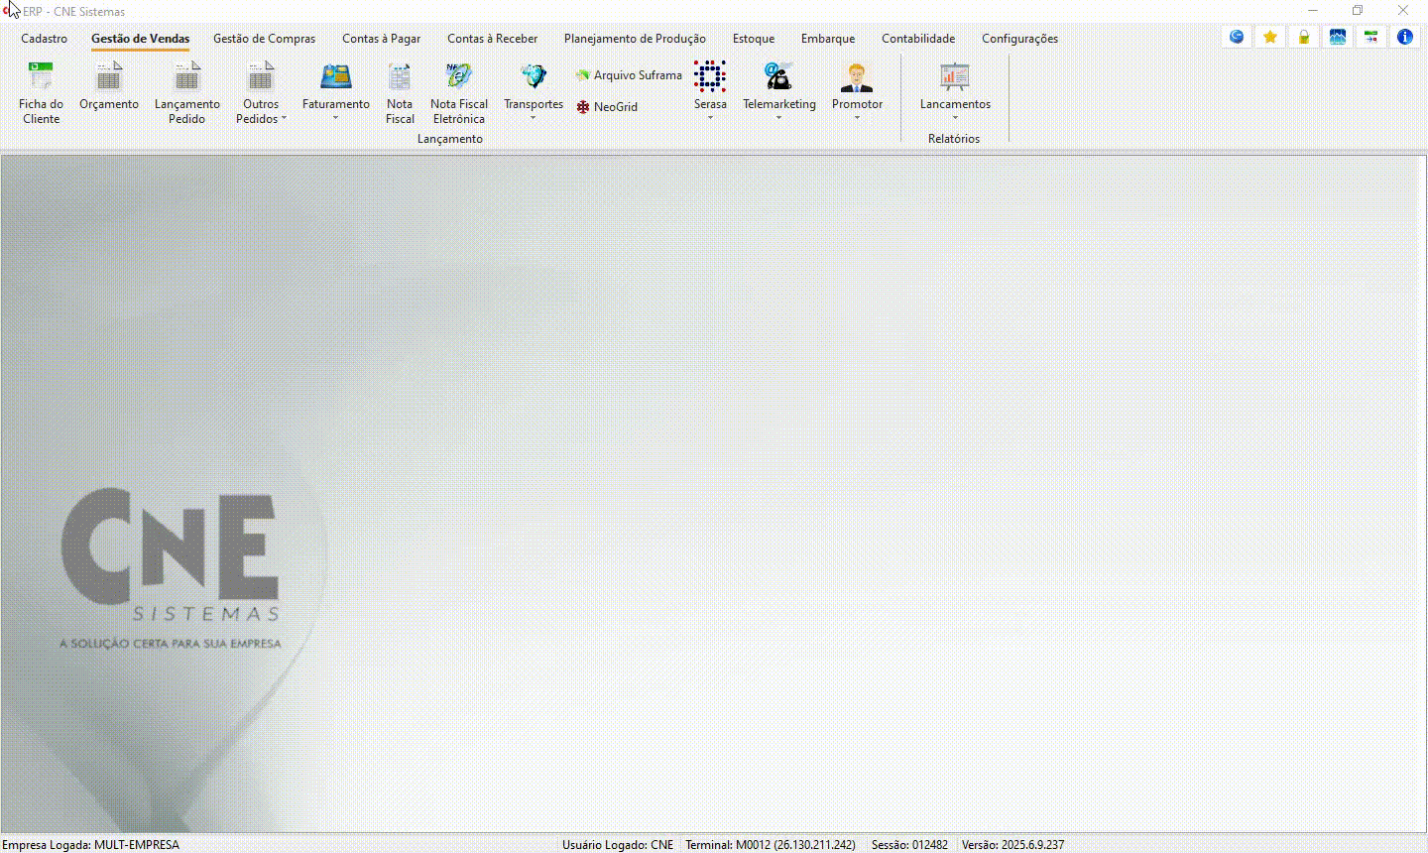This screenshot has width=1428, height=853.
Task: Open the NeoGrid integration
Action: point(607,107)
